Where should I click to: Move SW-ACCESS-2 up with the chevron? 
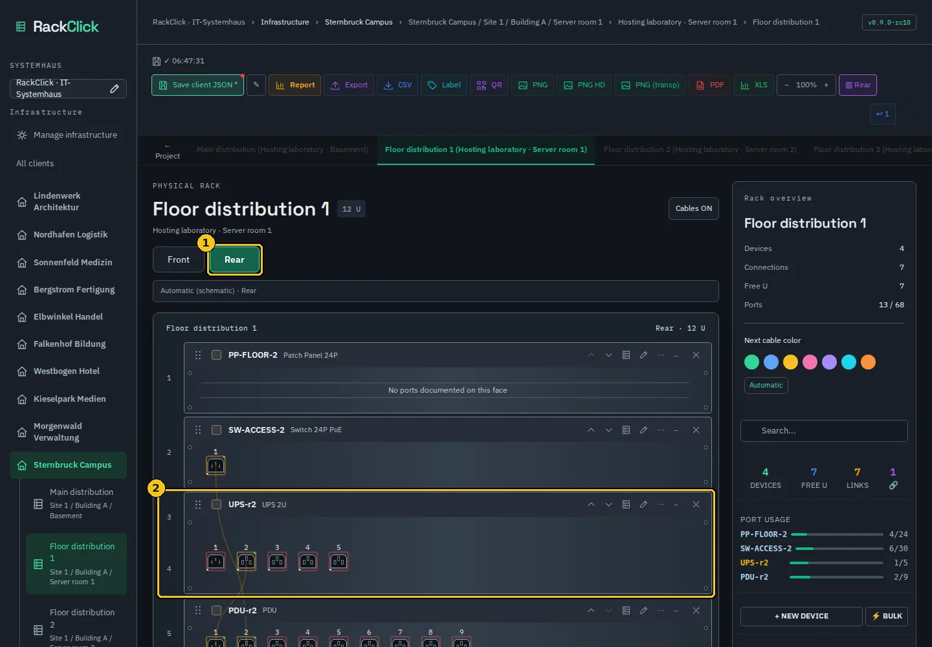[591, 430]
